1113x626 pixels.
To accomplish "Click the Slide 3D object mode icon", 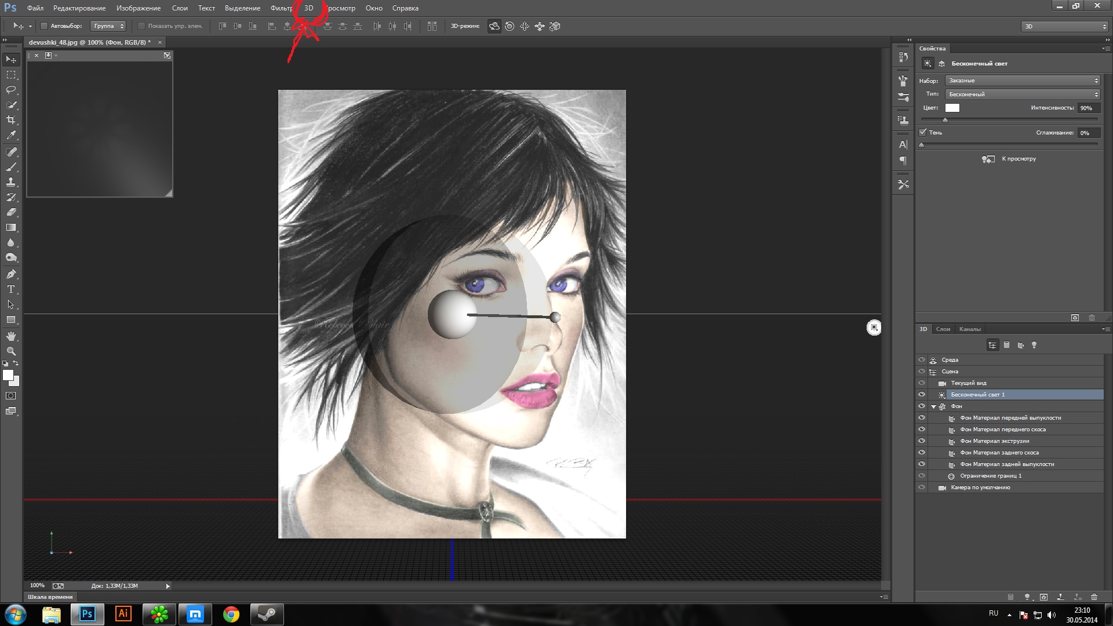I will 540,26.
